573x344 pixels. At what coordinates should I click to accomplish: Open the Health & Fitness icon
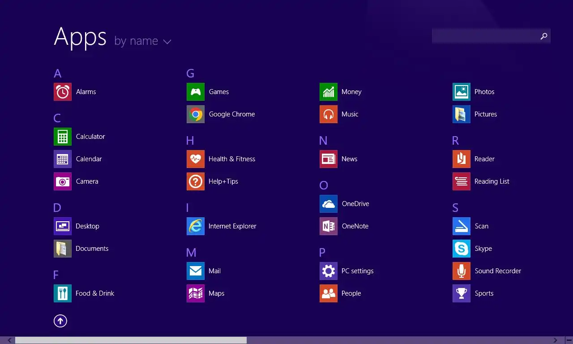point(196,159)
